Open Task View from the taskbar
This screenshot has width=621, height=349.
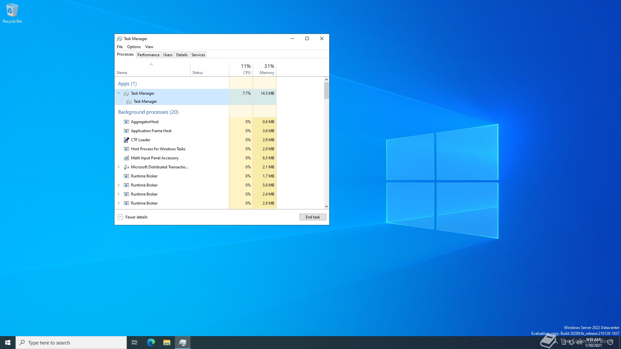(135, 343)
